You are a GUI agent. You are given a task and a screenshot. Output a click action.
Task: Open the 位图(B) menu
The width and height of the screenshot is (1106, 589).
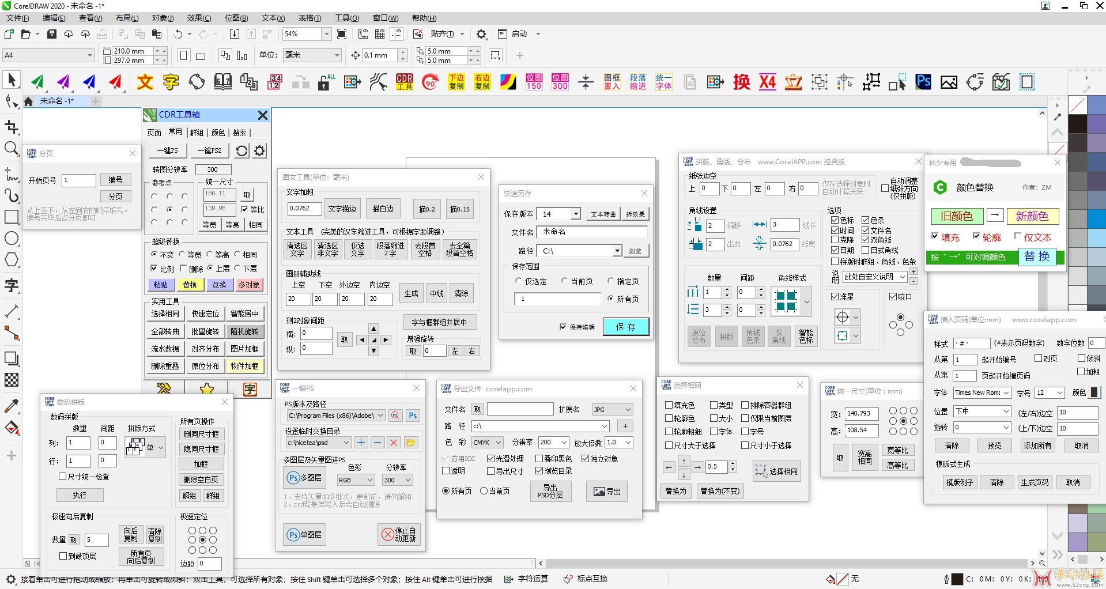click(x=236, y=18)
